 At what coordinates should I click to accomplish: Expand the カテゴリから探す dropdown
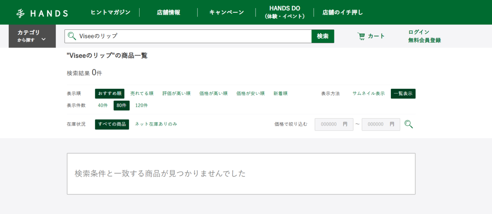click(32, 36)
